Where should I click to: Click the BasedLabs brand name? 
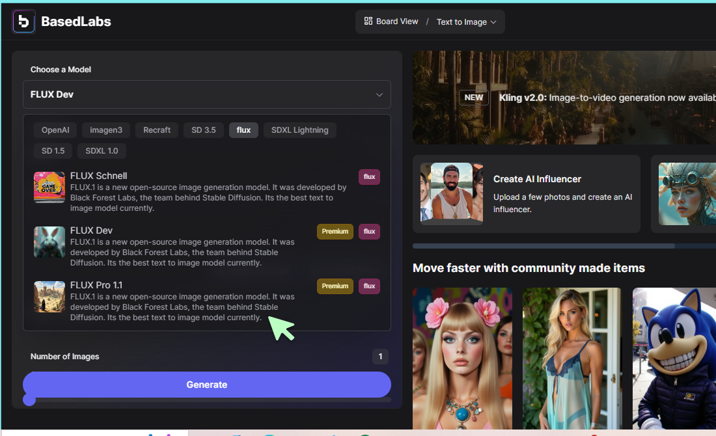pos(76,21)
